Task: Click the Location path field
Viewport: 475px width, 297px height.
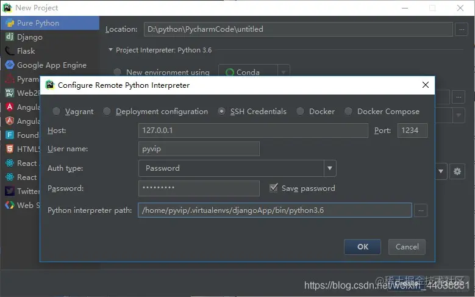Action: (298, 29)
